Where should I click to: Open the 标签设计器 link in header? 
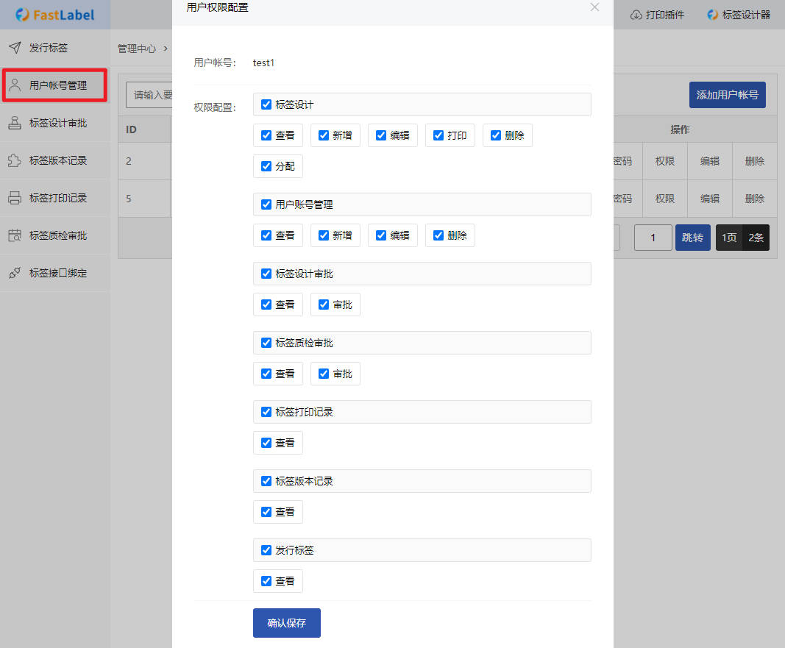pos(739,15)
